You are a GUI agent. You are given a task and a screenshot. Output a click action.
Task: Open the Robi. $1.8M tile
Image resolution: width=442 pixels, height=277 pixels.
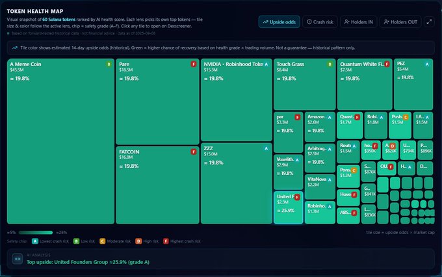tap(376, 125)
